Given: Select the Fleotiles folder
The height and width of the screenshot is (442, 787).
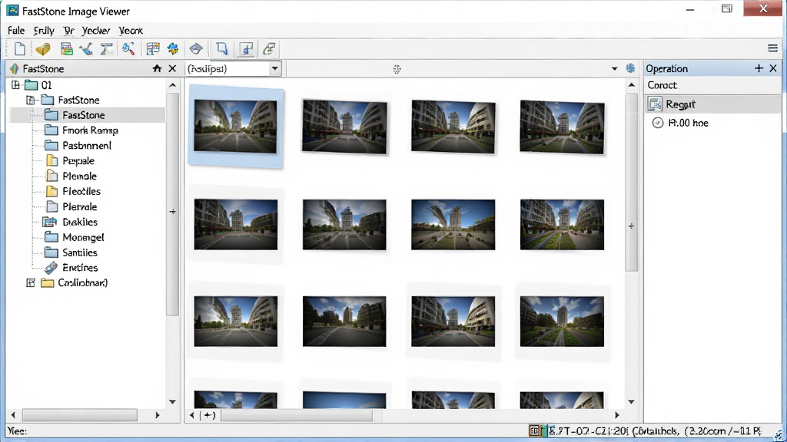Looking at the screenshot, I should [x=81, y=191].
